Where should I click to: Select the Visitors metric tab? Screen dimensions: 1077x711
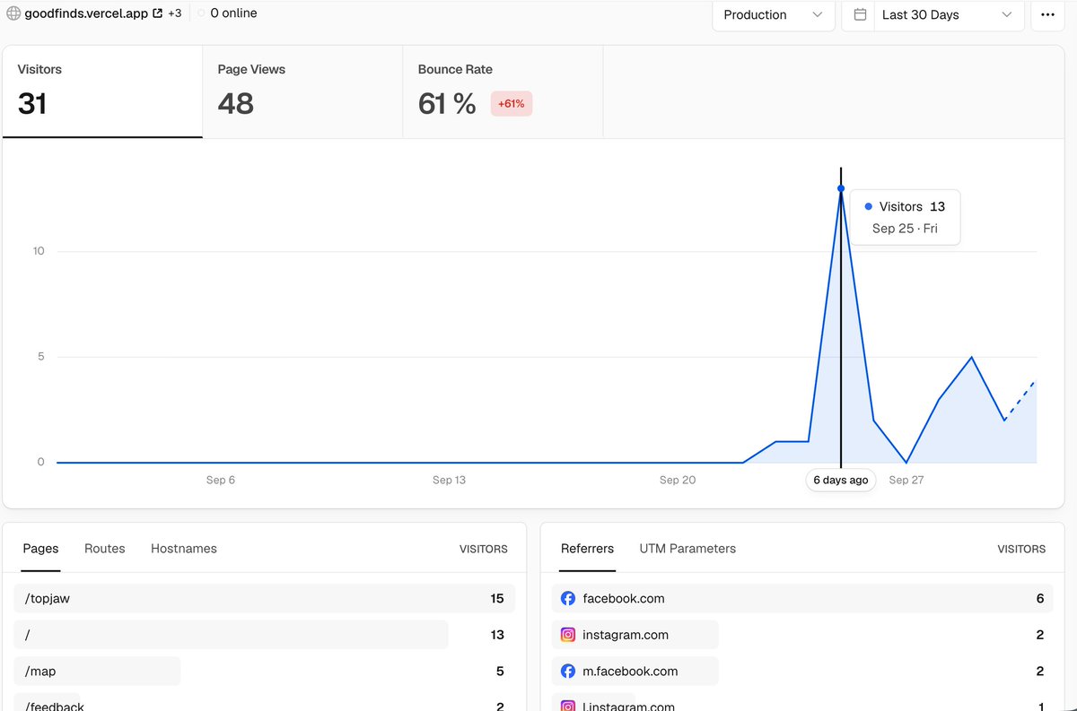click(102, 92)
